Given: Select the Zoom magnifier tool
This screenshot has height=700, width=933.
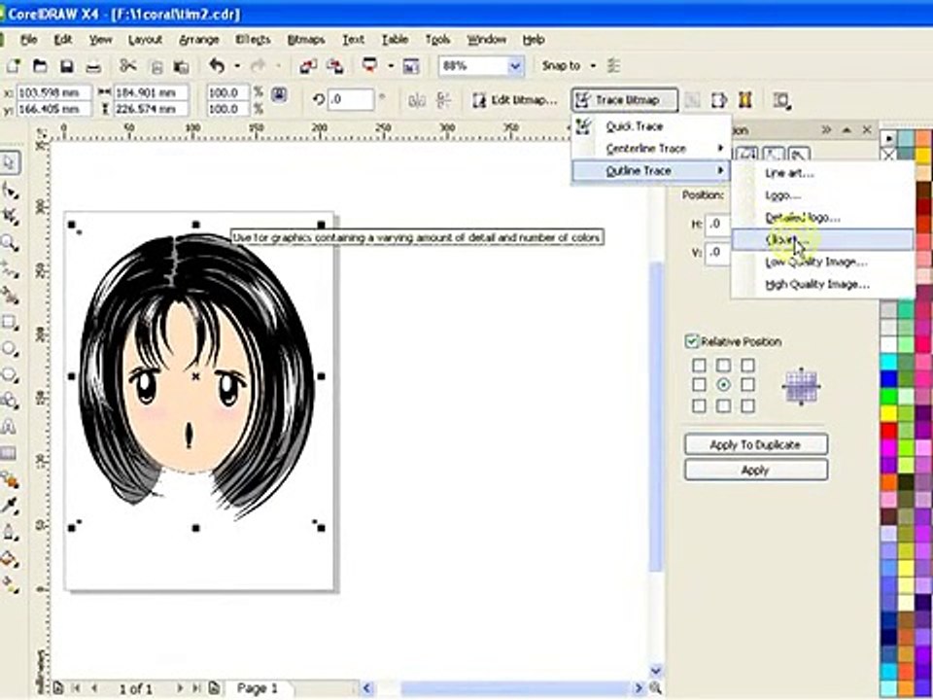Looking at the screenshot, I should pos(10,242).
